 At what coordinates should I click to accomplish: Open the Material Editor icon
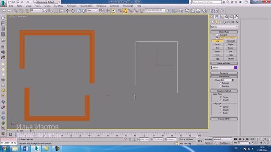(x=205, y=11)
